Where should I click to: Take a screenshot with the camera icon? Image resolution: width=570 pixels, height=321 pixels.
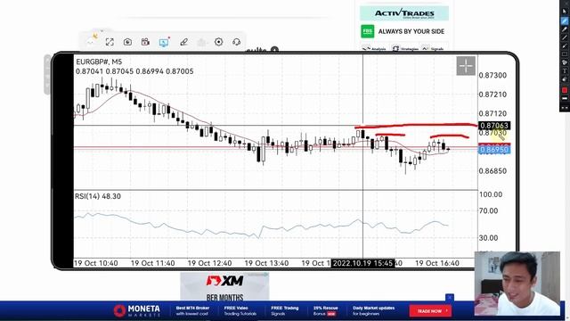pos(127,42)
